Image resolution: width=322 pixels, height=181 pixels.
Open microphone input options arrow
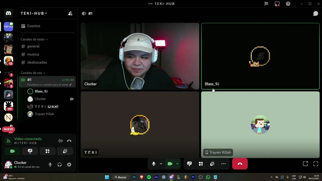[161, 164]
